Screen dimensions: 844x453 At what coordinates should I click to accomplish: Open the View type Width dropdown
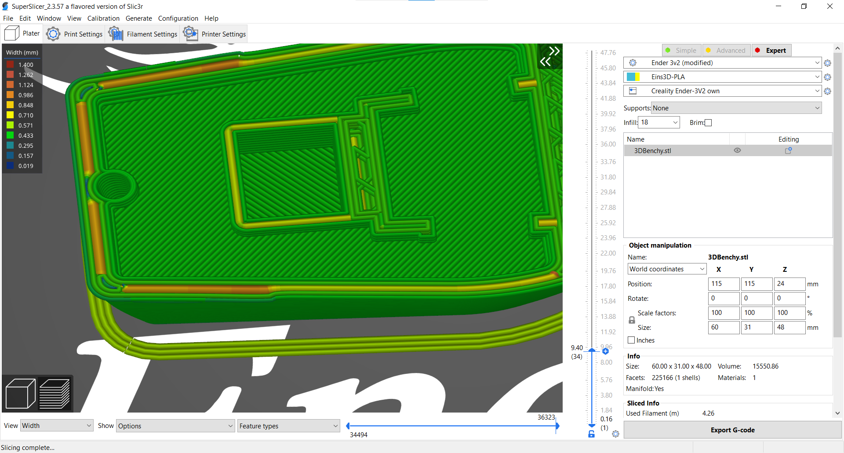[x=57, y=425]
